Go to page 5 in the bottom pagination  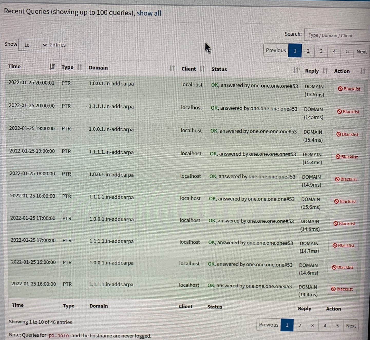click(x=337, y=326)
